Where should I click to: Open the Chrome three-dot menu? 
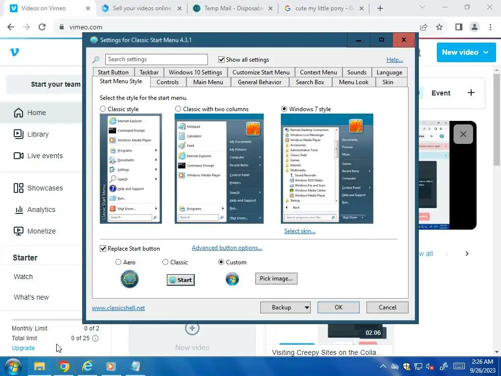tap(490, 27)
